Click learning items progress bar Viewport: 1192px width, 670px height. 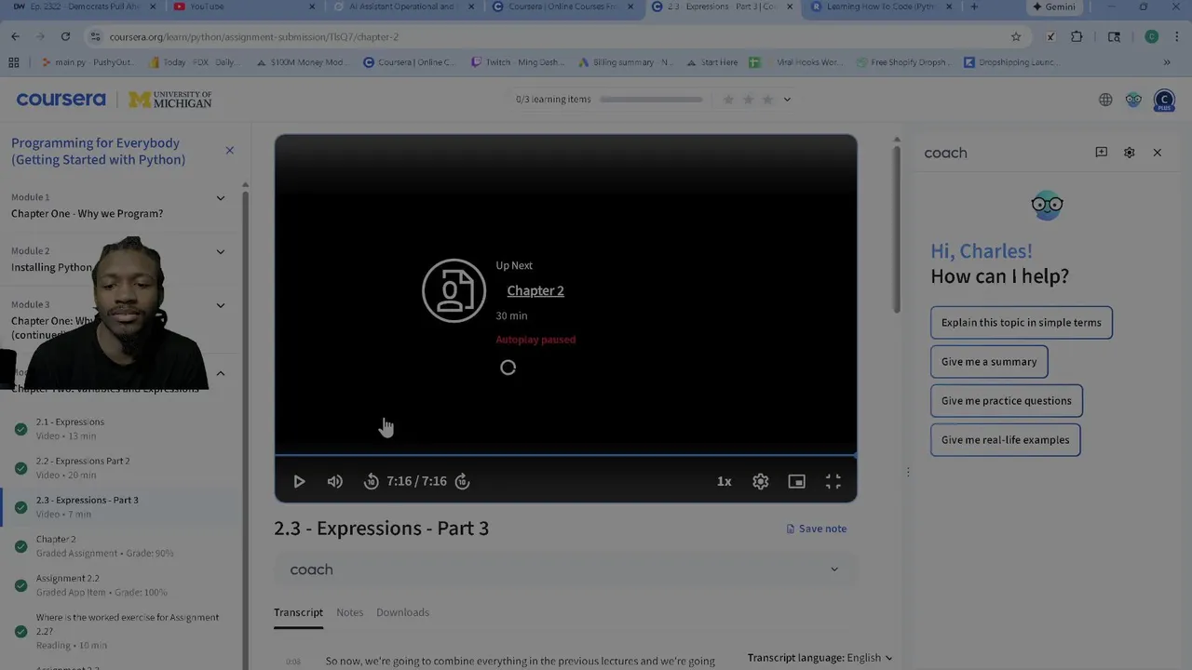(x=652, y=100)
